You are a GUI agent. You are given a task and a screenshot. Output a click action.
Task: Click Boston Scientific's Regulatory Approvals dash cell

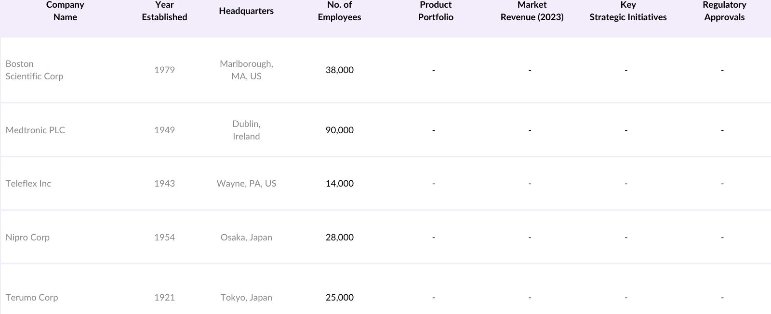(x=722, y=70)
